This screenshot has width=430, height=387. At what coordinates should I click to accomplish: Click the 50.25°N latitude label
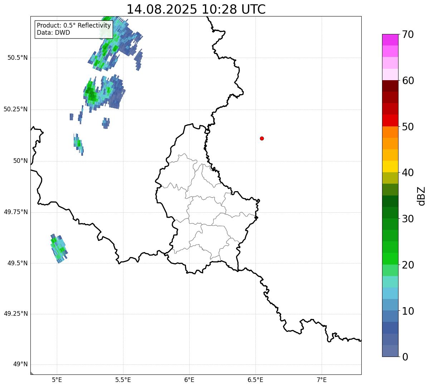pos(16,109)
